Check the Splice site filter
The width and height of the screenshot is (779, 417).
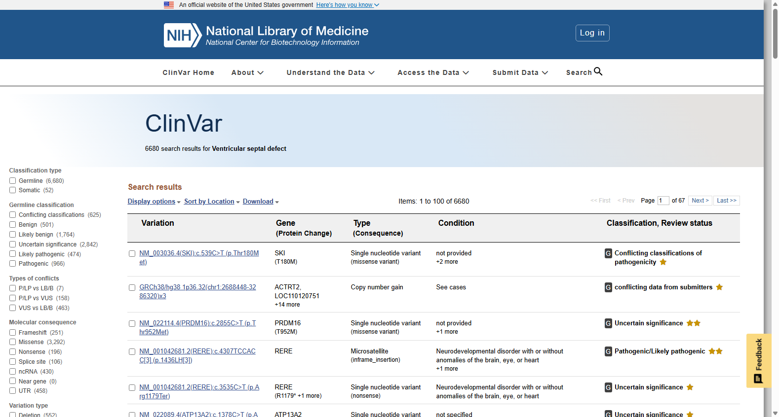[x=13, y=362]
